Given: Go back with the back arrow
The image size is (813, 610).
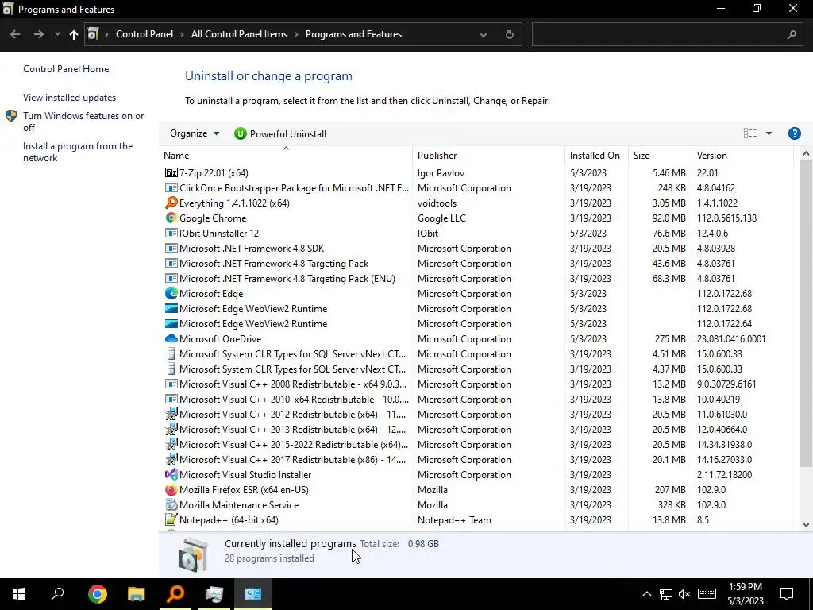Looking at the screenshot, I should [x=15, y=34].
